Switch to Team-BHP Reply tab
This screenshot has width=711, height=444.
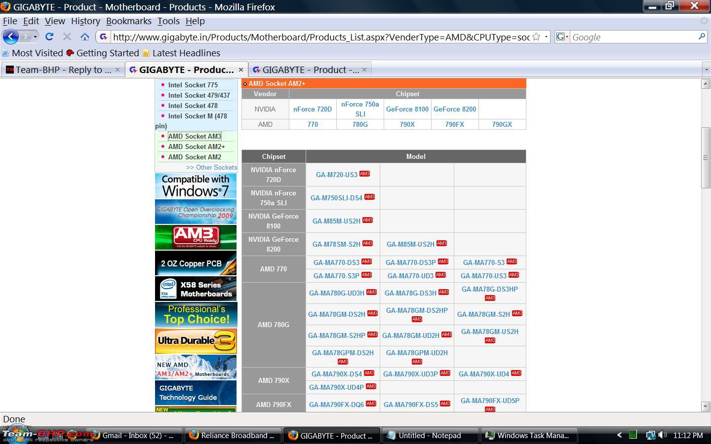click(x=62, y=70)
